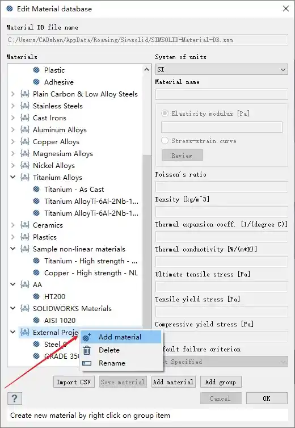Click the Ceramics group icon
Image resolution: width=295 pixels, height=428 pixels.
[25, 225]
